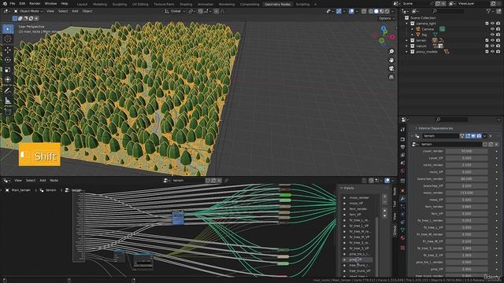Click the Properties editor search field
This screenshot has width=504, height=283.
click(x=451, y=119)
